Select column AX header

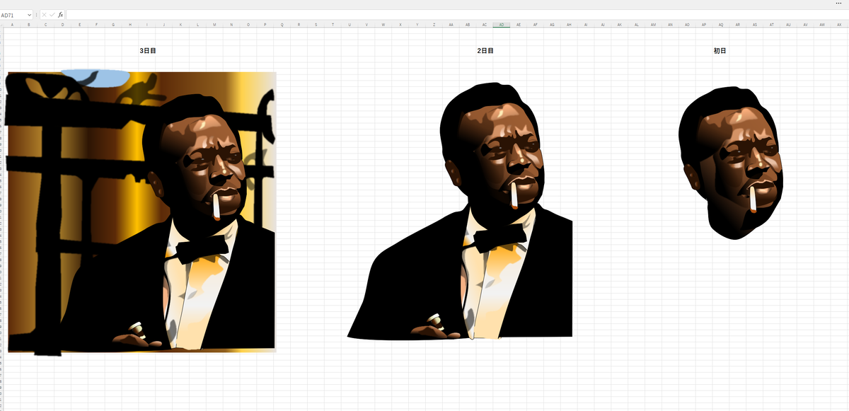[839, 25]
